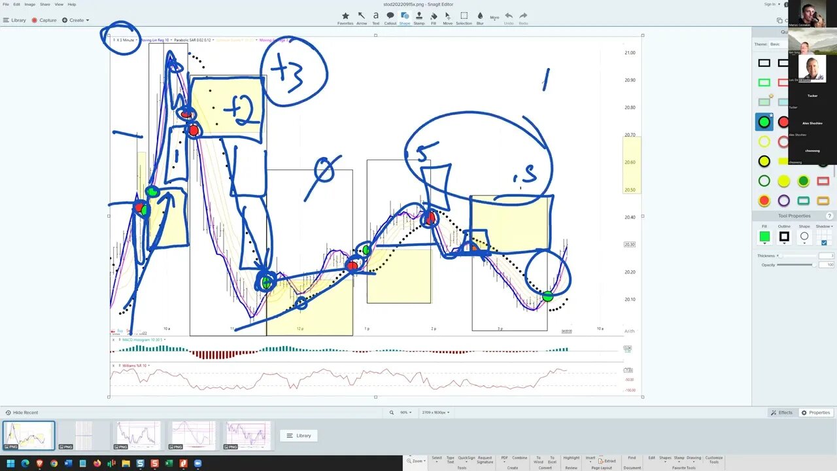This screenshot has width=837, height=471.
Task: Select the first recent PNG thumbnail
Action: [29, 435]
